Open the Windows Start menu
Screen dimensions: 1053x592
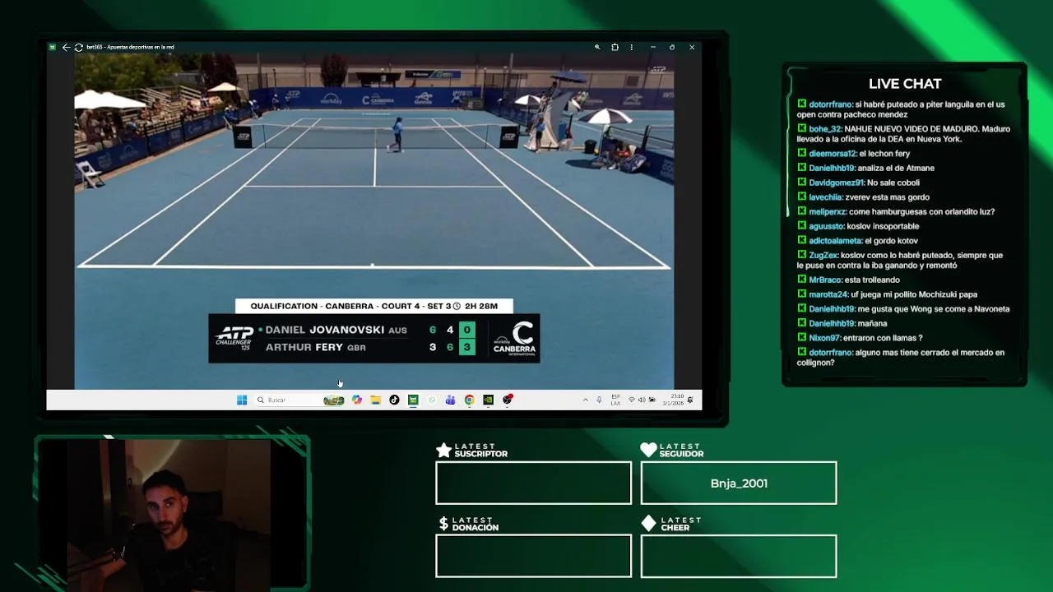click(242, 400)
